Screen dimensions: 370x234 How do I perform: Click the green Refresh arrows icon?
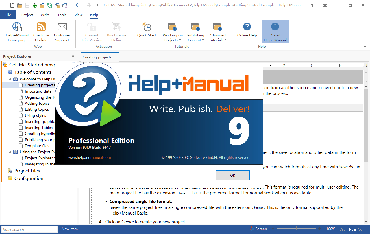[49, 5]
